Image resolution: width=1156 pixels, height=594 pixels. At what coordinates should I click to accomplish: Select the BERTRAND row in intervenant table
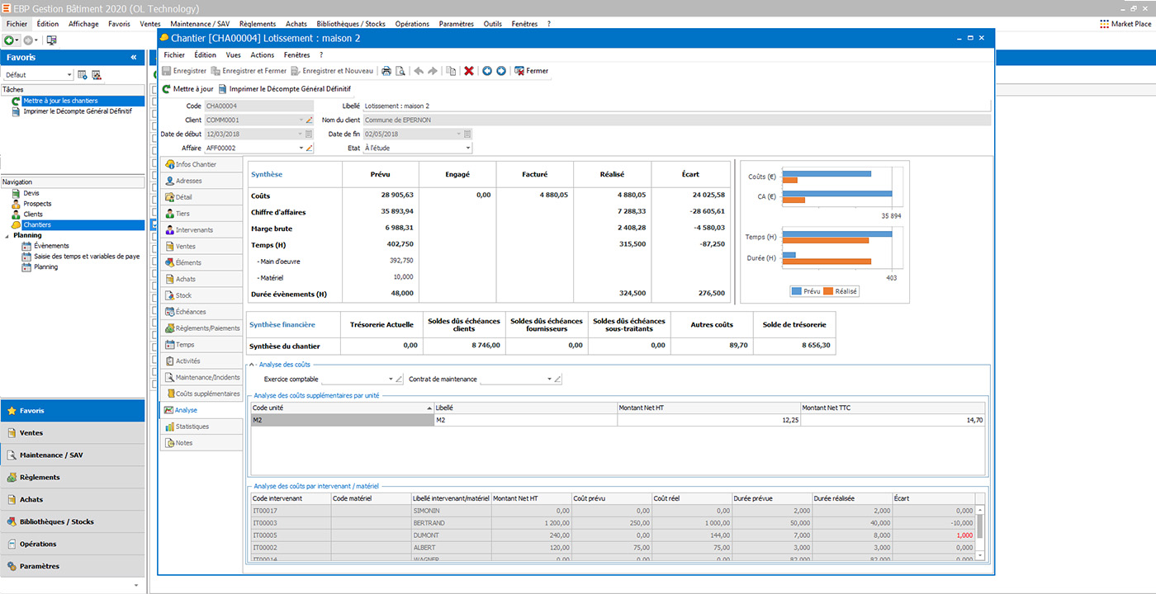click(x=613, y=523)
